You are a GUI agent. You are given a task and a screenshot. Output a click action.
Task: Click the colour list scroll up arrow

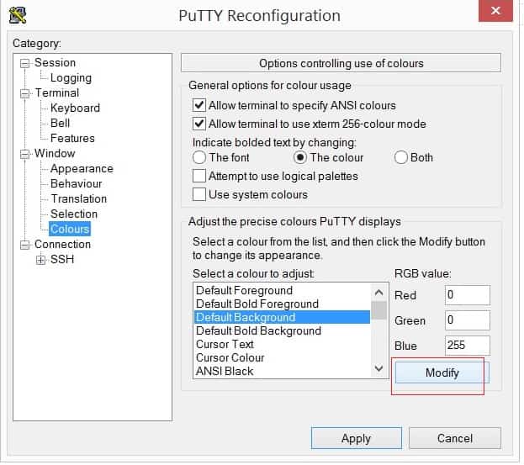(x=378, y=293)
